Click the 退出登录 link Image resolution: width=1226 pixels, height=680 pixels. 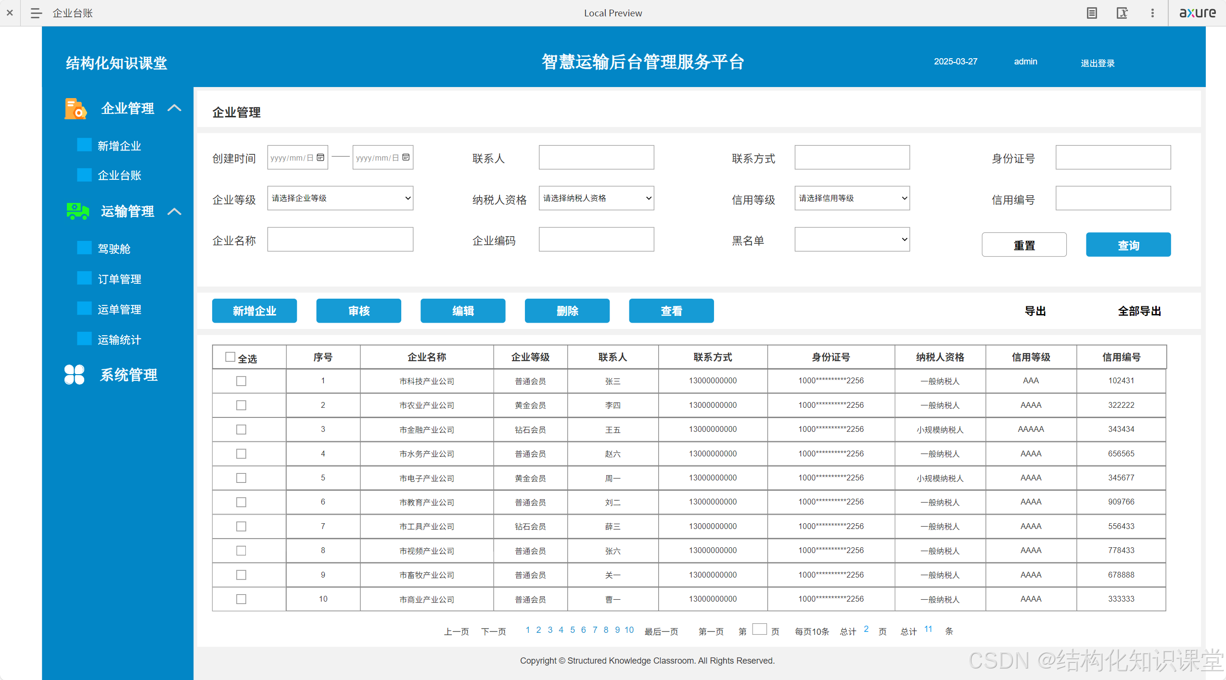coord(1097,63)
